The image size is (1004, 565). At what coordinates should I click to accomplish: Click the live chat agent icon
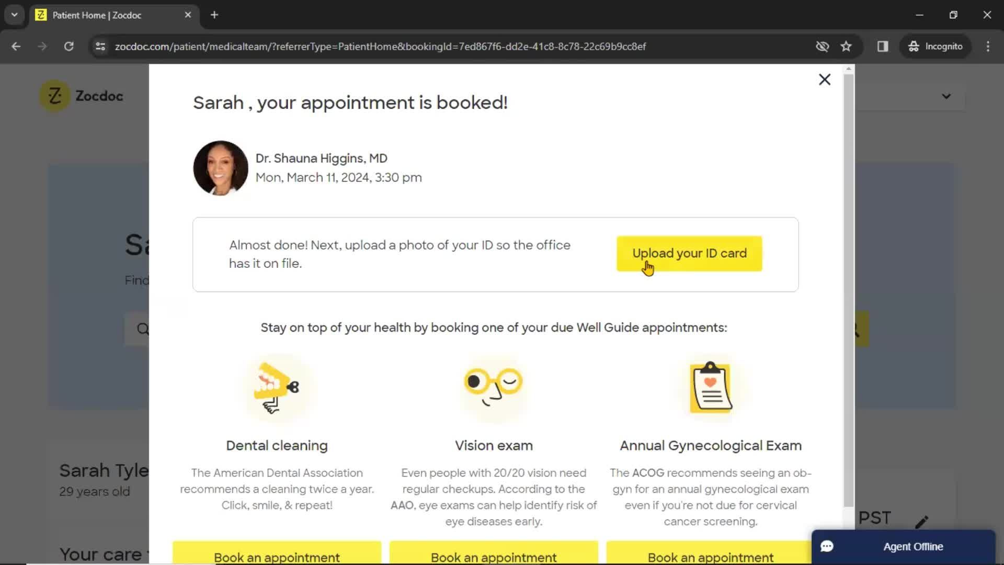(827, 546)
